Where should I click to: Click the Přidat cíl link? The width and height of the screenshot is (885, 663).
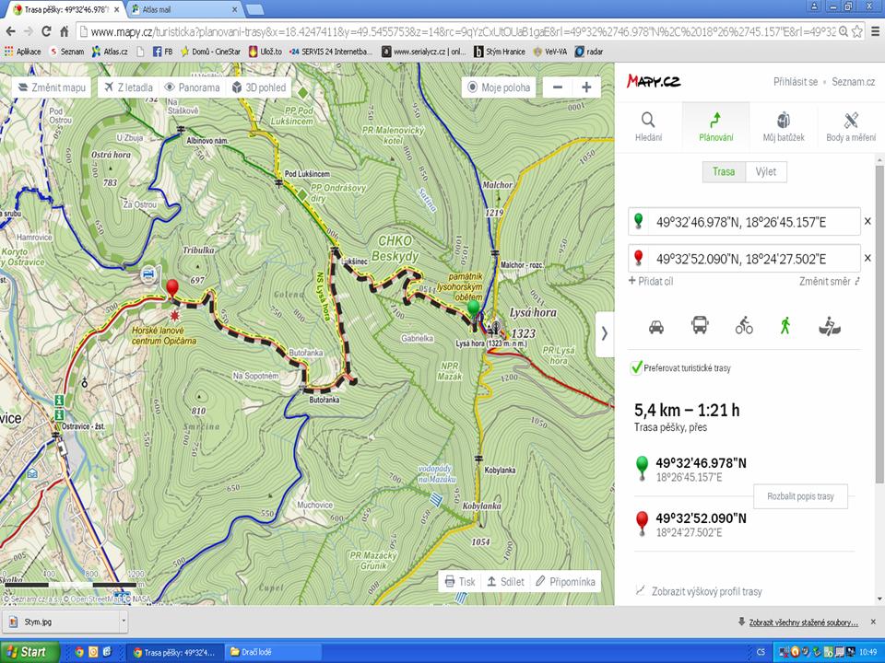coord(650,281)
